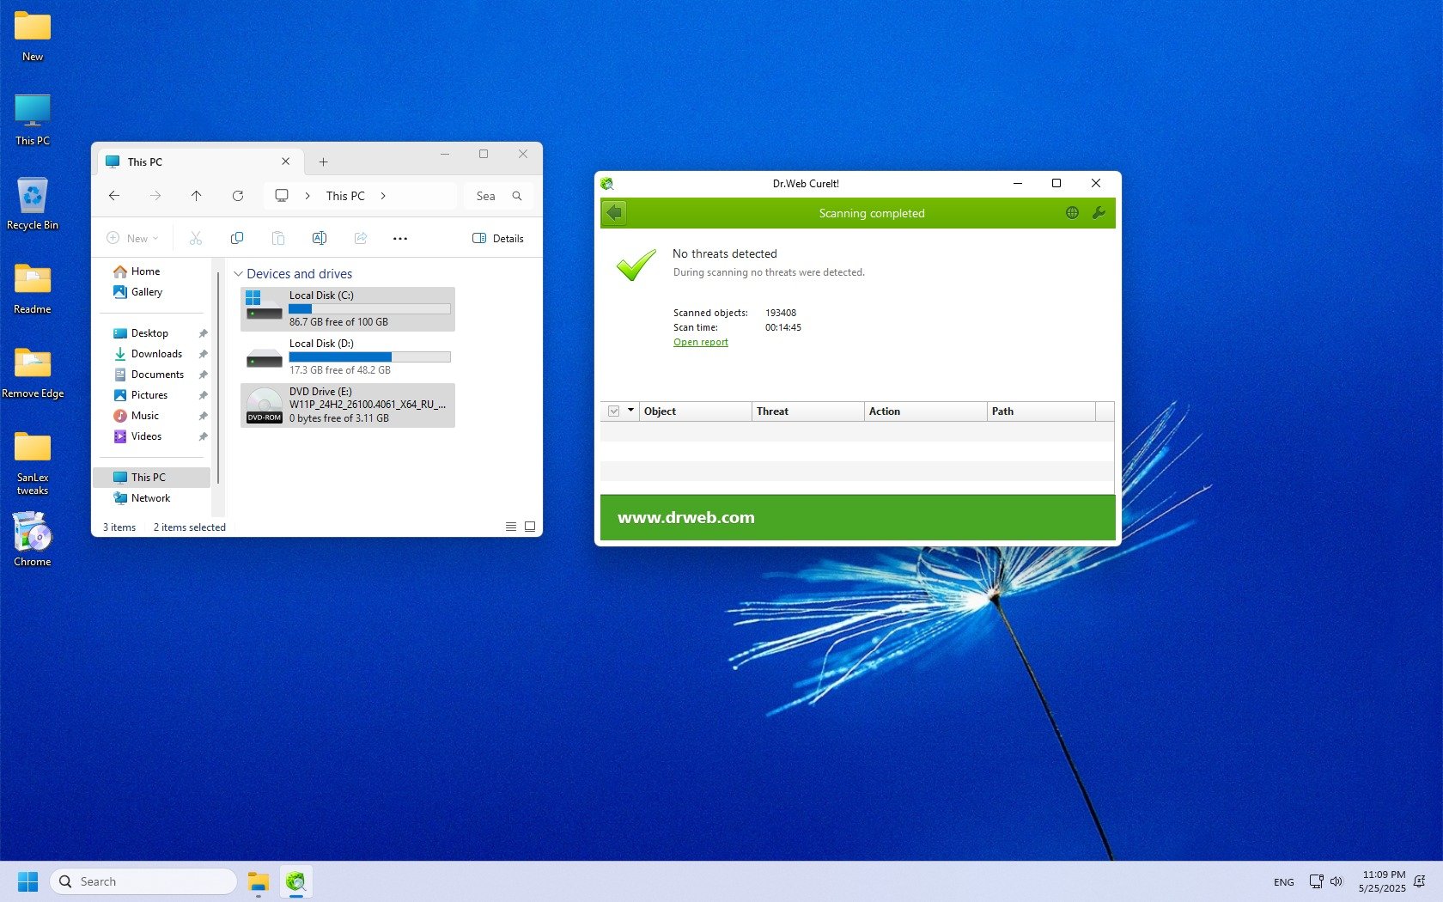1443x902 pixels.
Task: Toggle the Details pane button
Action: (498, 238)
